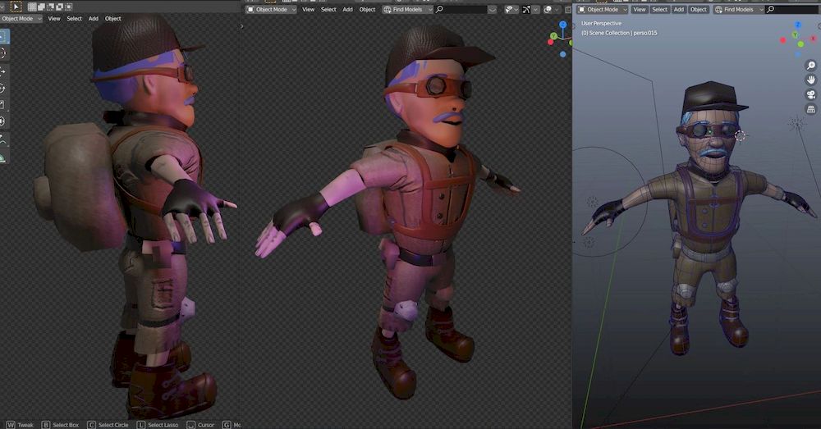Viewport: 821px width, 429px height.
Task: Select the Transform tool in left toolbar
Action: [x=2, y=121]
